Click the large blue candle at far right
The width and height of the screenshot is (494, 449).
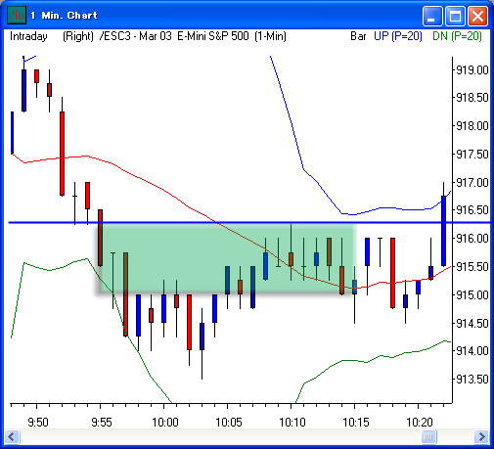[x=443, y=231]
